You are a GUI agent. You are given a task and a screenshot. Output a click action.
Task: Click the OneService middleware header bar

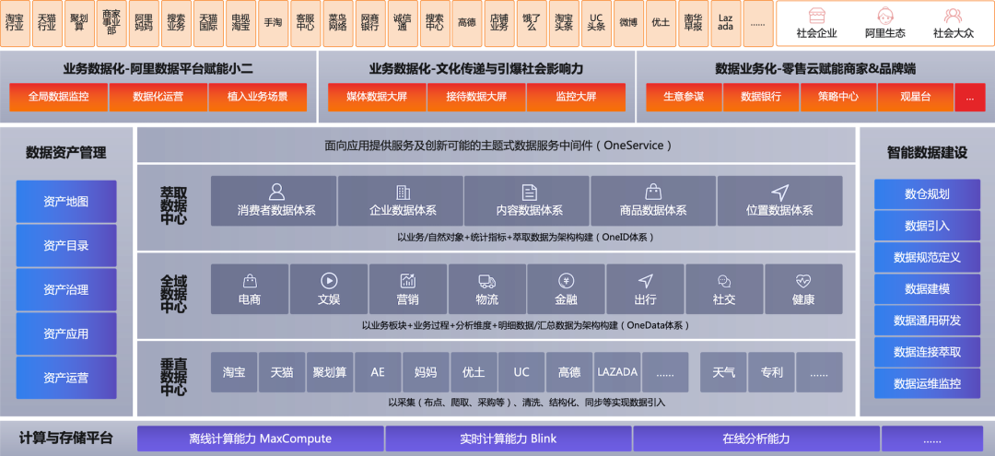point(497,146)
